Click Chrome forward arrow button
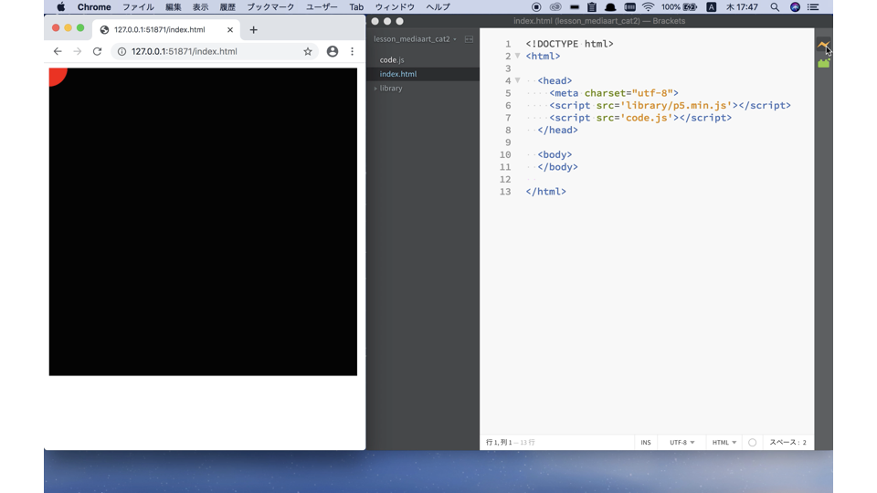The image size is (877, 493). (x=77, y=51)
